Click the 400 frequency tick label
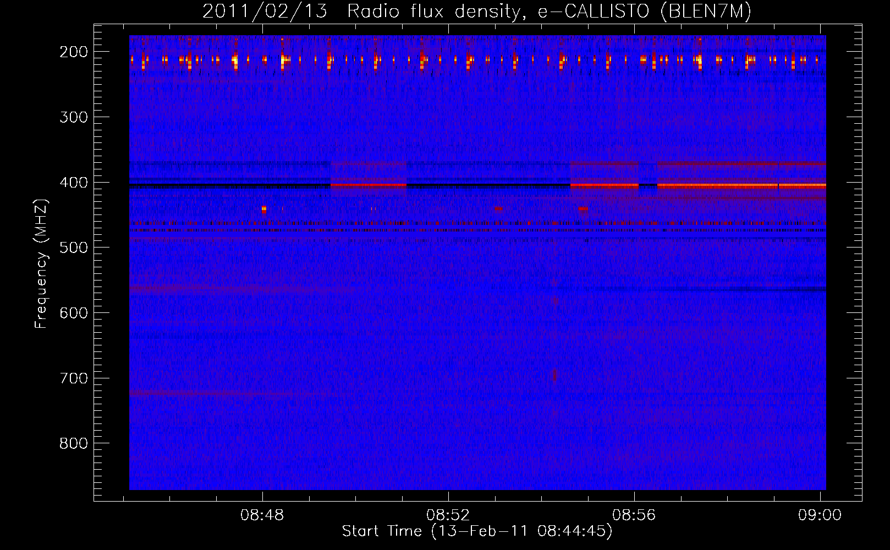Screen dimensions: 890x550 click(x=74, y=183)
